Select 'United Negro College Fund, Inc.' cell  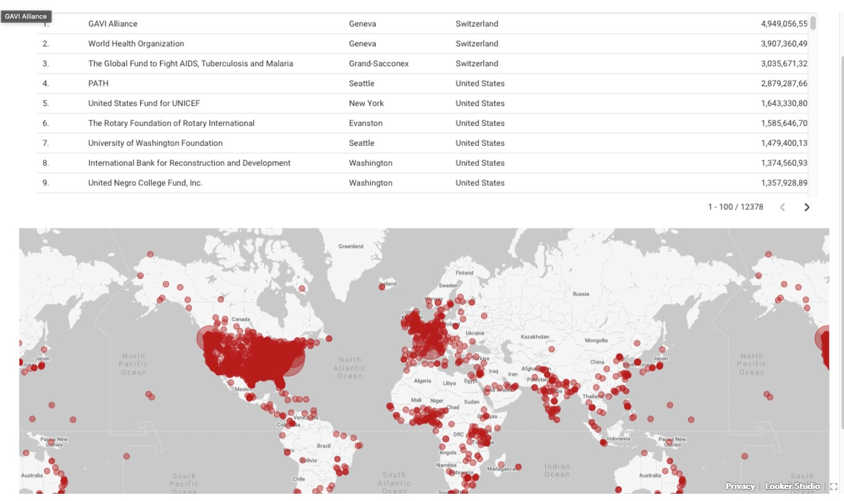[x=145, y=183]
